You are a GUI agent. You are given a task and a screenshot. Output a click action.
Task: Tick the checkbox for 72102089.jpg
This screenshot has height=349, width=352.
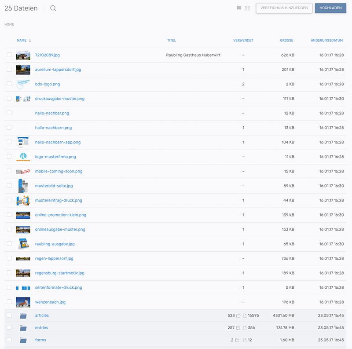(x=9, y=55)
